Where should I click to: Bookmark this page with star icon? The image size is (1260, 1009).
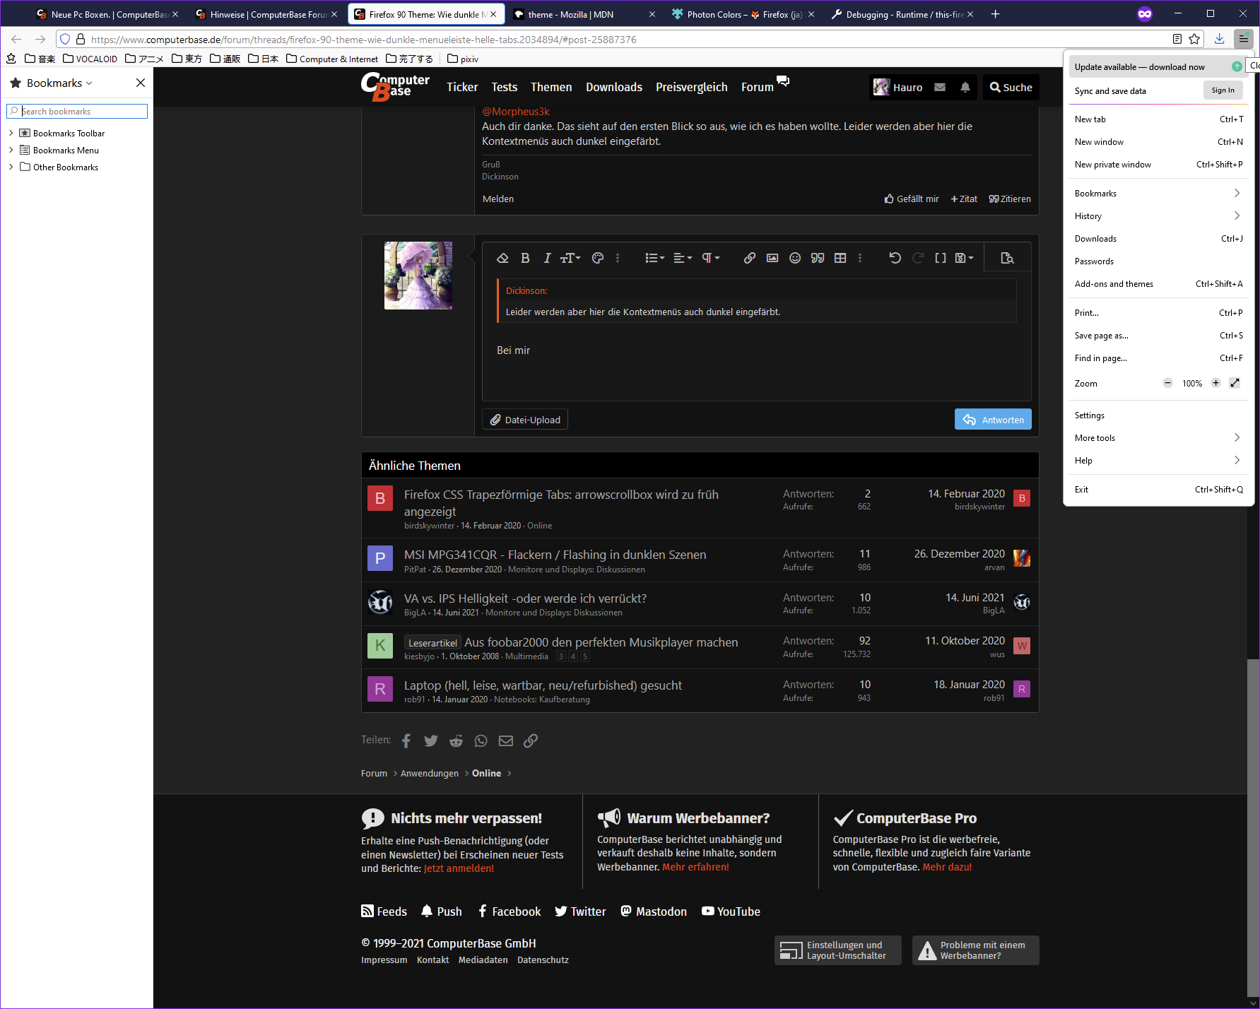(1194, 39)
